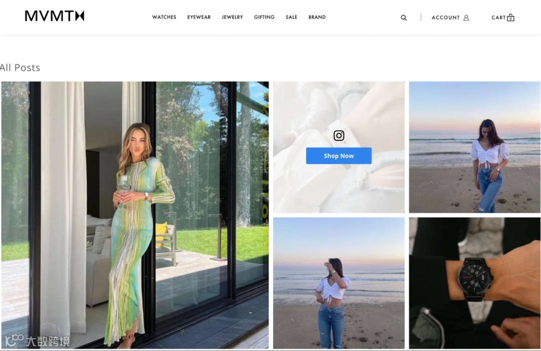The width and height of the screenshot is (541, 351).
Task: Click the ACCOUNT text link
Action: (x=445, y=18)
